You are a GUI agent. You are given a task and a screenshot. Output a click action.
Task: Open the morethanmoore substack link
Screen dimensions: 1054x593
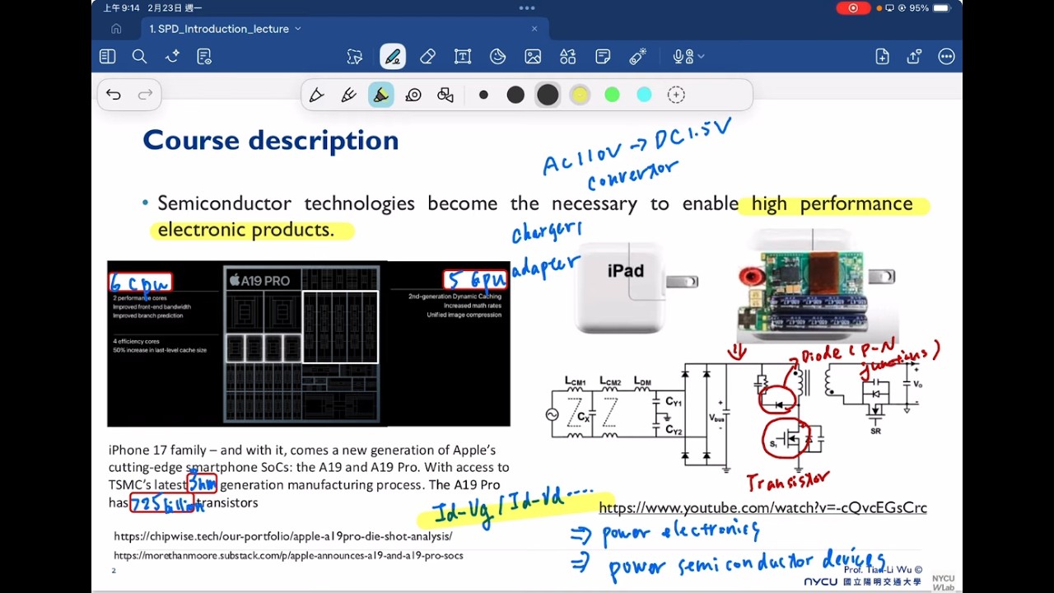(x=288, y=556)
